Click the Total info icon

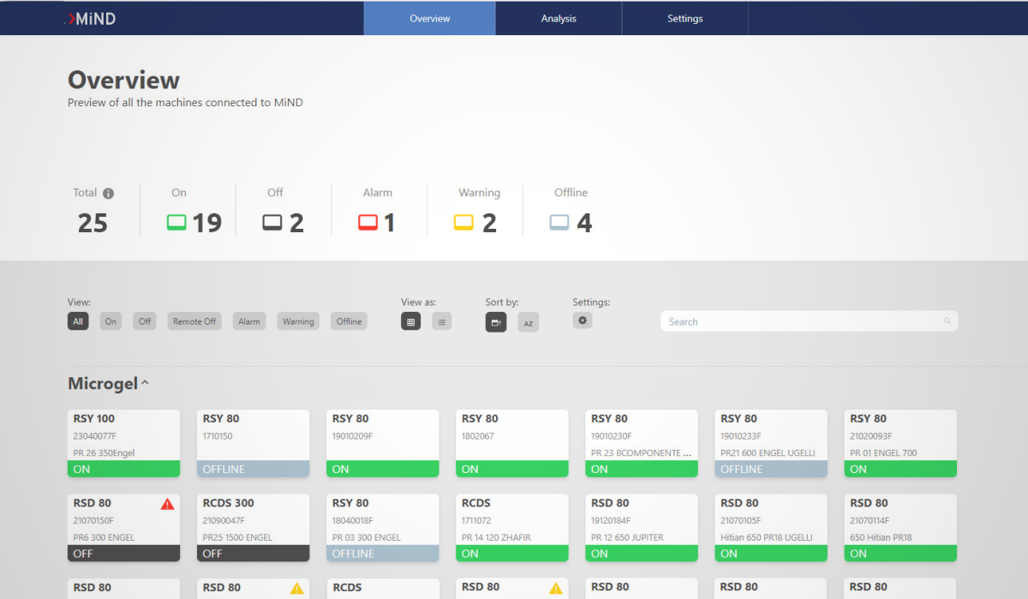108,194
